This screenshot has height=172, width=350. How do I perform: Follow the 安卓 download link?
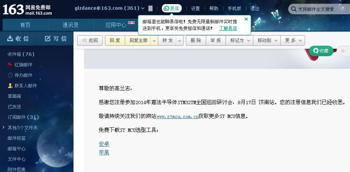click(x=104, y=144)
